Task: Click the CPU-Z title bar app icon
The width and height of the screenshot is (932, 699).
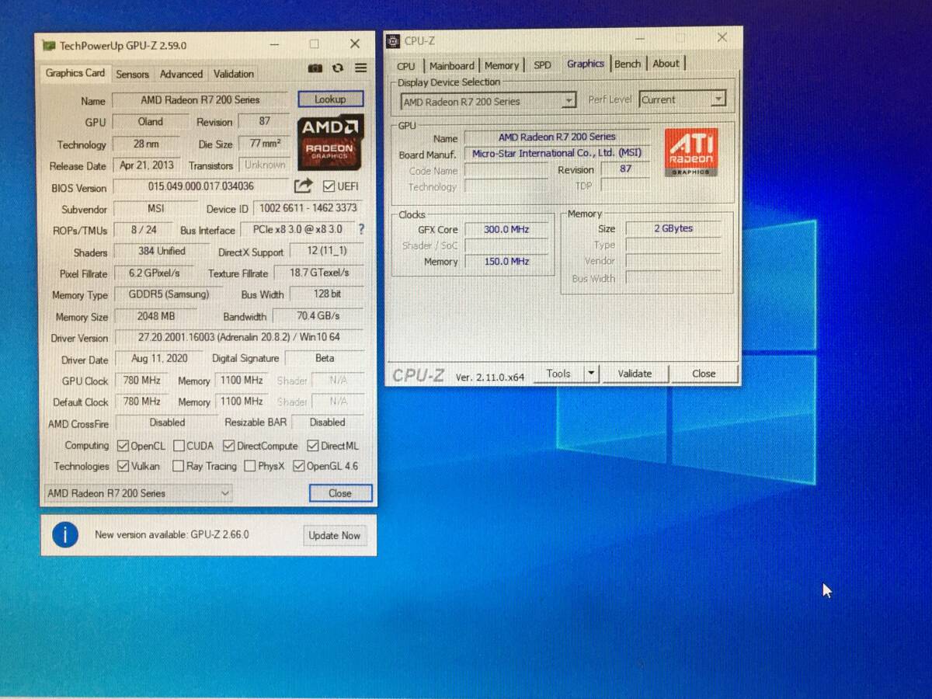Action: coord(393,41)
